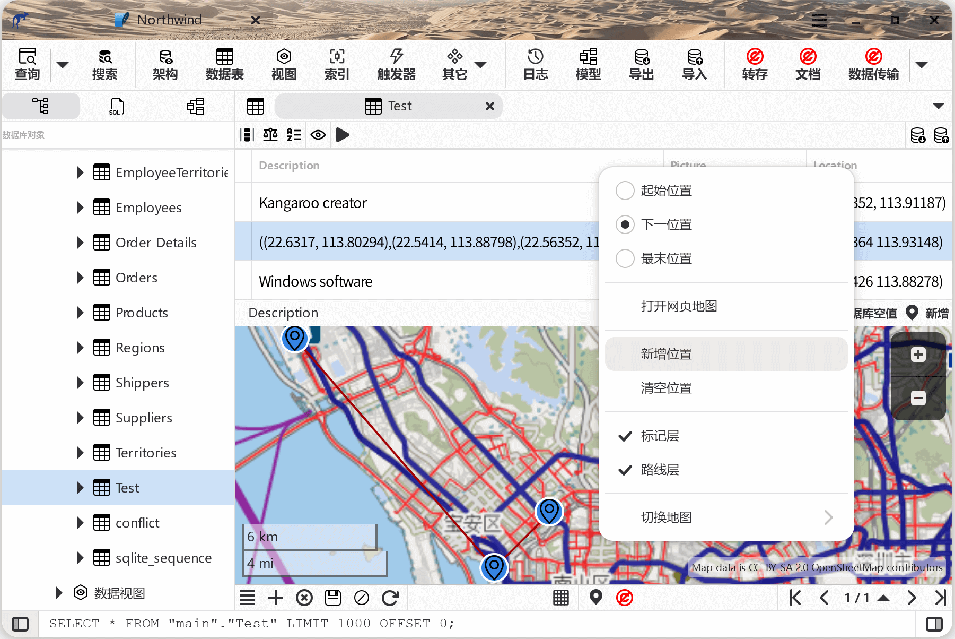The height and width of the screenshot is (639, 955).
Task: Click the run (play) button in grid toolbar
Action: [x=343, y=135]
